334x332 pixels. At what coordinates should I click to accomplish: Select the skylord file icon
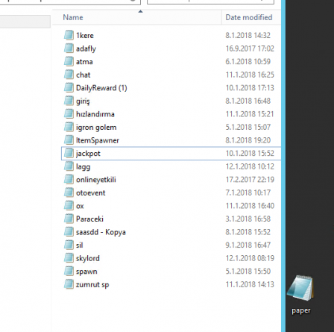point(69,258)
